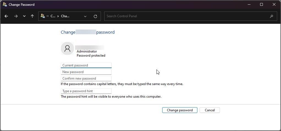The image size is (281, 131).
Task: Show hidden breadcrumbs via the double chevron
Action: coord(48,16)
